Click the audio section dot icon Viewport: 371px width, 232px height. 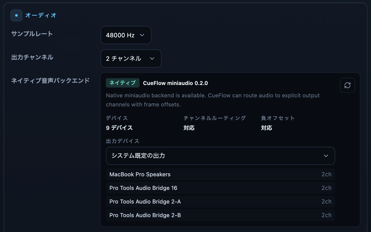coord(16,15)
